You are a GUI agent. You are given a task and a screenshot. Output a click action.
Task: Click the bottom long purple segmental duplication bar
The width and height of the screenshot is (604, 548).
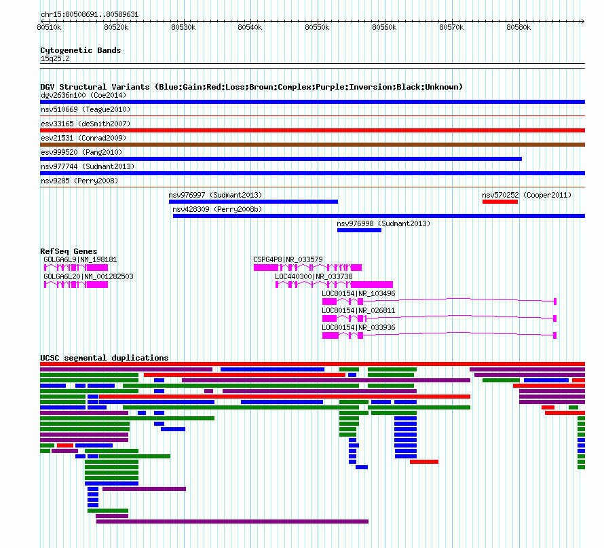coord(232,522)
